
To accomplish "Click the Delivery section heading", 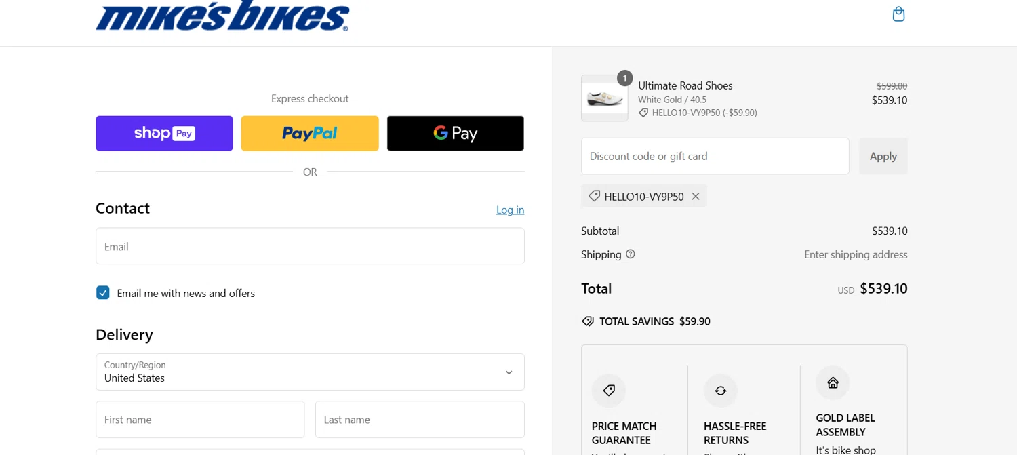I will [124, 335].
